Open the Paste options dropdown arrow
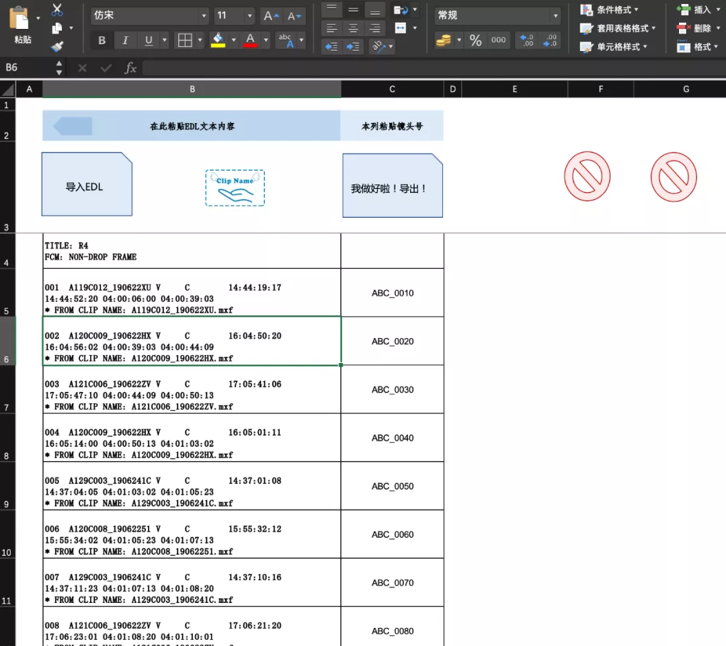The width and height of the screenshot is (726, 646). tap(38, 19)
